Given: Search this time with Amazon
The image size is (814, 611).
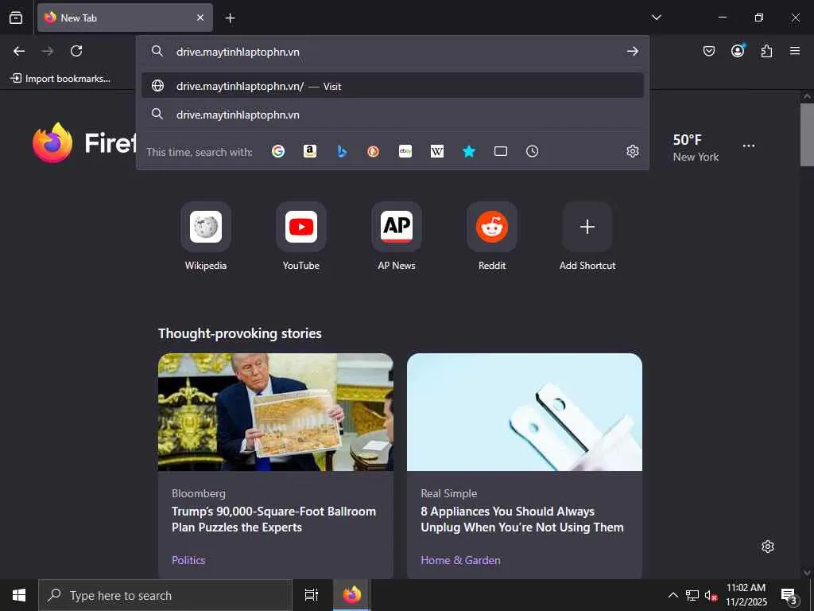Looking at the screenshot, I should click(x=310, y=151).
